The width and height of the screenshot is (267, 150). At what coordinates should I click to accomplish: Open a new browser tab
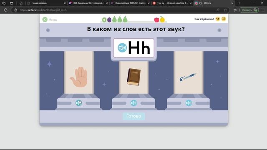239,3
